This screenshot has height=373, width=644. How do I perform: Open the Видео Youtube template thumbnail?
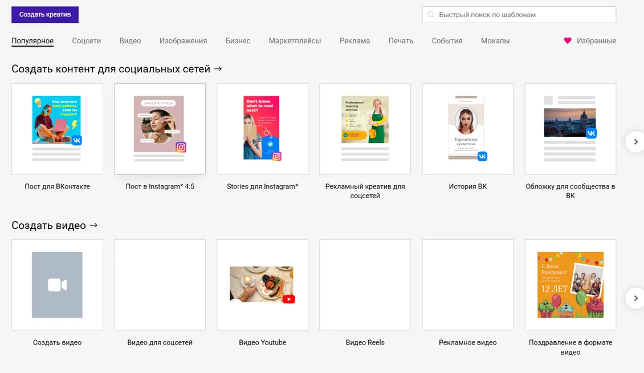click(x=263, y=285)
